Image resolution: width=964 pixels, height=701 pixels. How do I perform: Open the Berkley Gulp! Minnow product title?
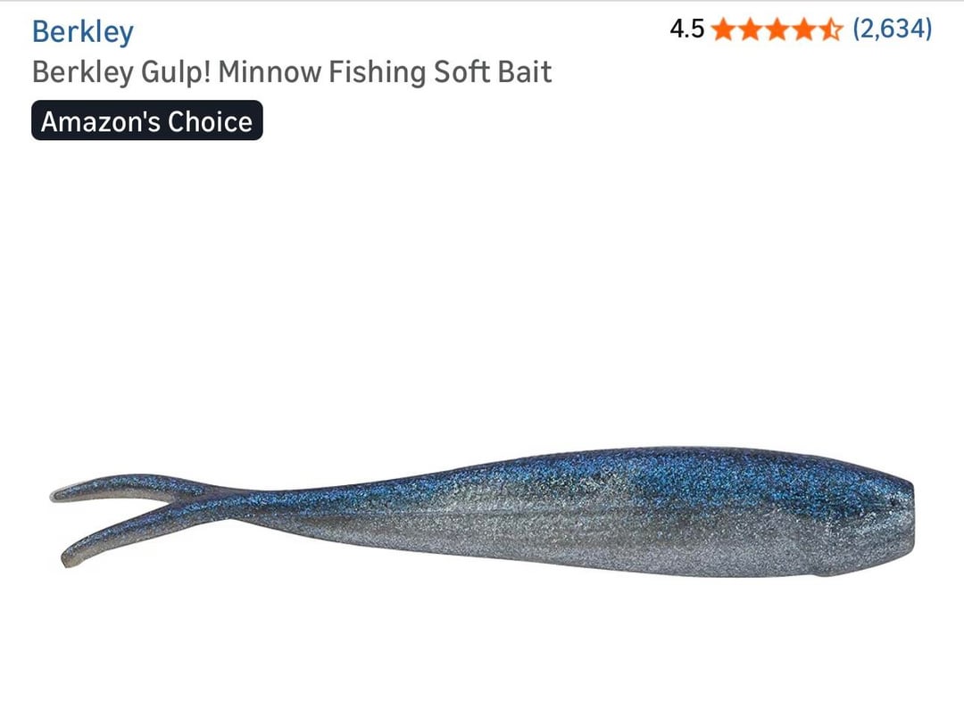(291, 72)
